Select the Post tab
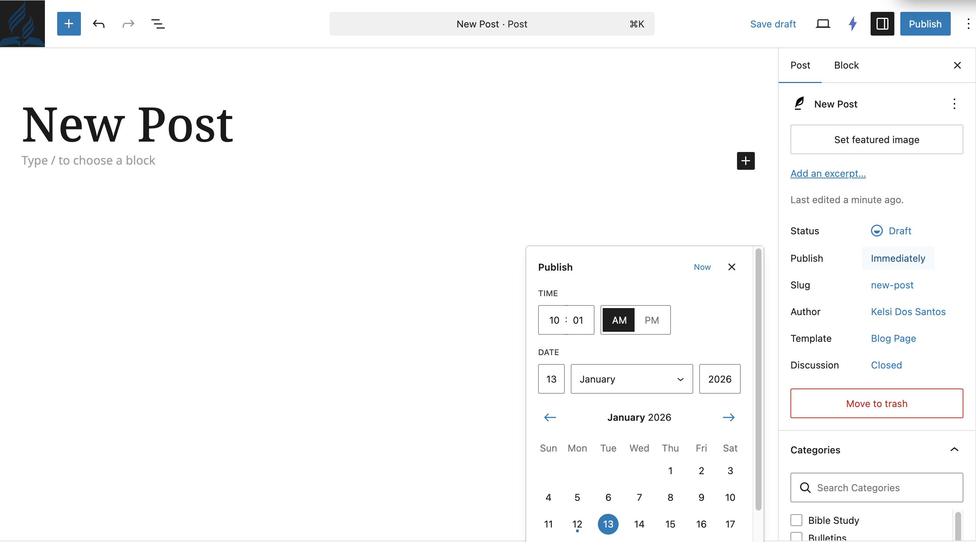 coord(800,65)
